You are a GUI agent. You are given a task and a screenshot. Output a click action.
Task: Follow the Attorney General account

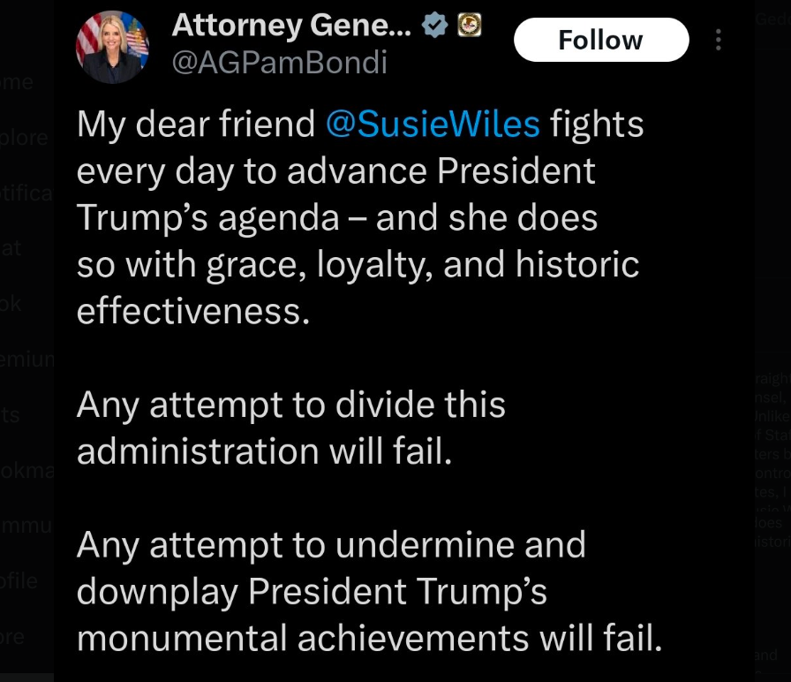click(600, 41)
